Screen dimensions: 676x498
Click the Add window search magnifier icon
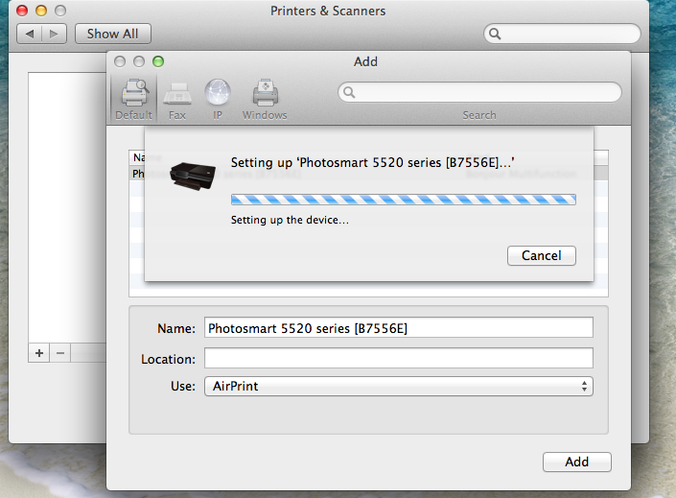coord(349,92)
